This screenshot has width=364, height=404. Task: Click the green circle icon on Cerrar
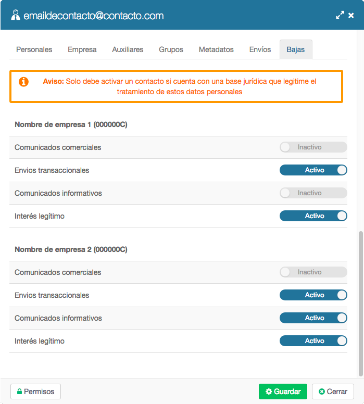pos(321,392)
